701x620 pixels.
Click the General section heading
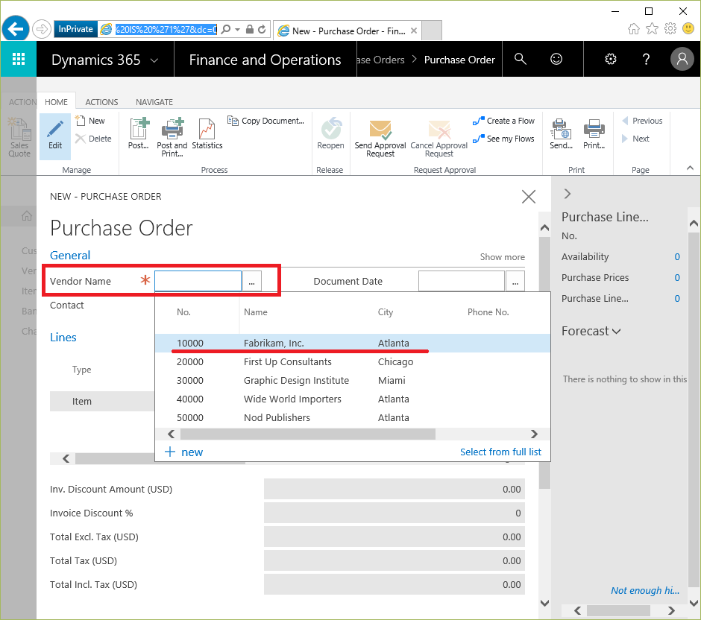(x=70, y=255)
